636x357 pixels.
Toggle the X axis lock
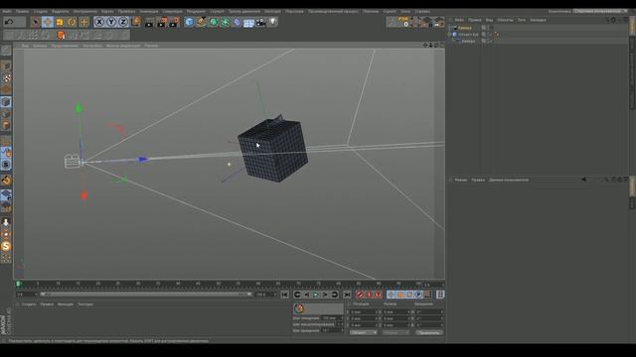point(99,22)
